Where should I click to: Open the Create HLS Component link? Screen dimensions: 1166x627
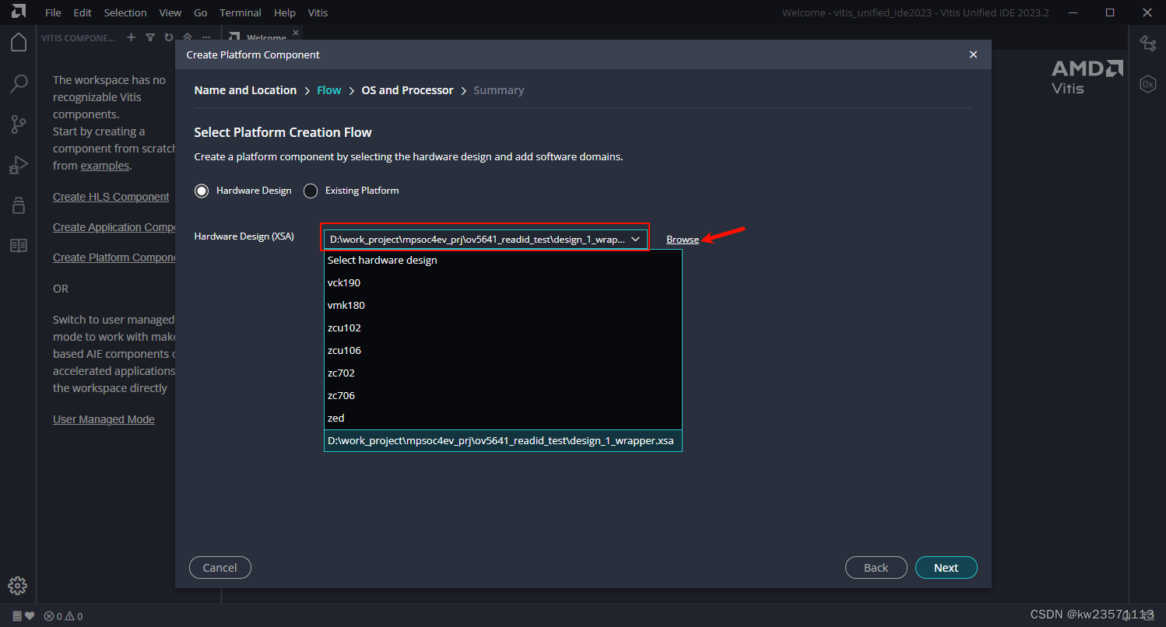click(x=111, y=197)
